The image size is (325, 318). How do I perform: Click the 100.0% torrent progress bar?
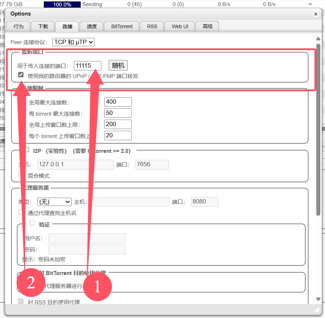(62, 4)
